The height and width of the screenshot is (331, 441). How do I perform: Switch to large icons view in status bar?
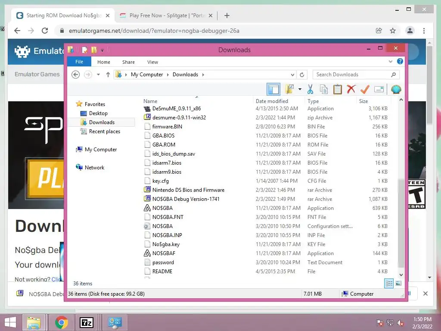(398, 284)
